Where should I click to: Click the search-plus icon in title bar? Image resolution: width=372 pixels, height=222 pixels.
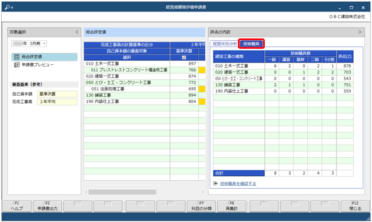click(x=9, y=7)
